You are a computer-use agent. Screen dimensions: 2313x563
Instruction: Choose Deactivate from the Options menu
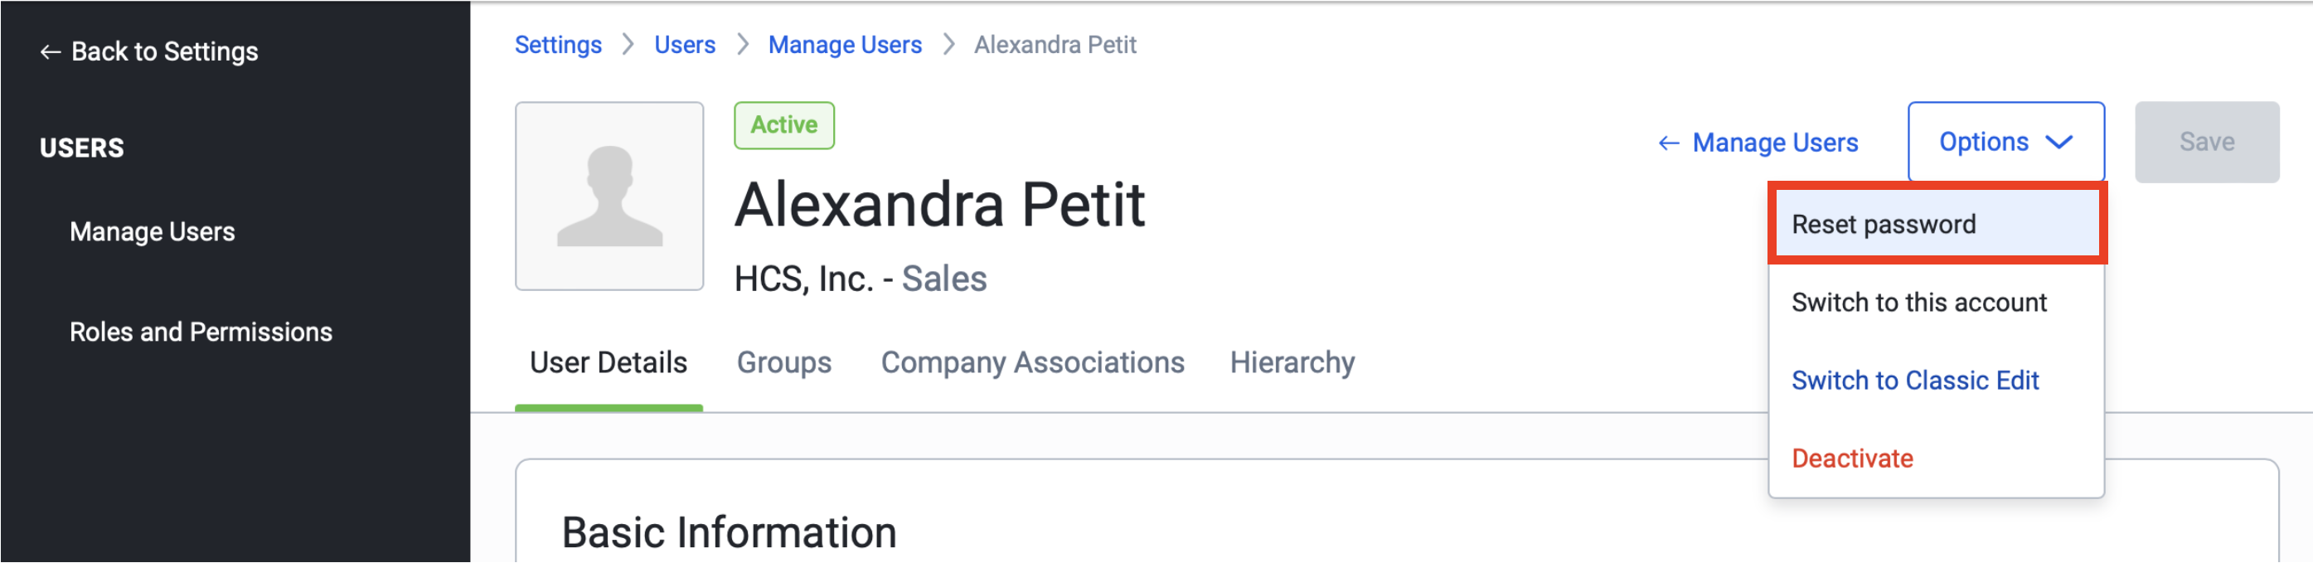(1851, 459)
